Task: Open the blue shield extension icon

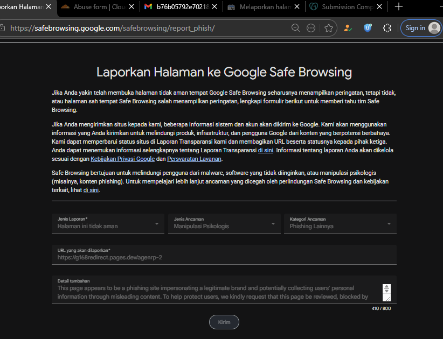Action: (368, 28)
